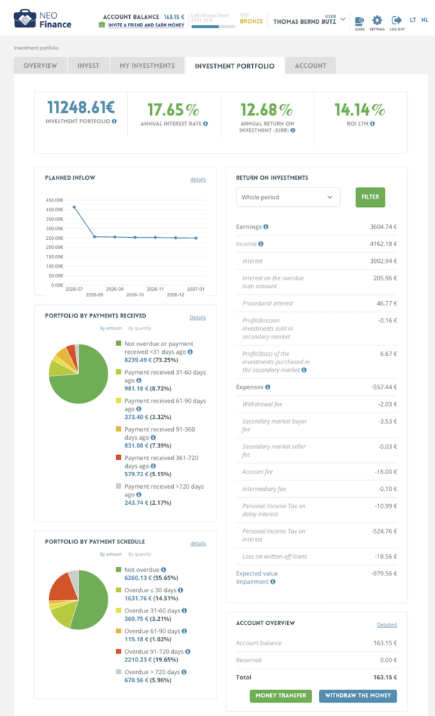435x716 pixels.
Task: Click the VIP level progress bar
Action: point(213,27)
